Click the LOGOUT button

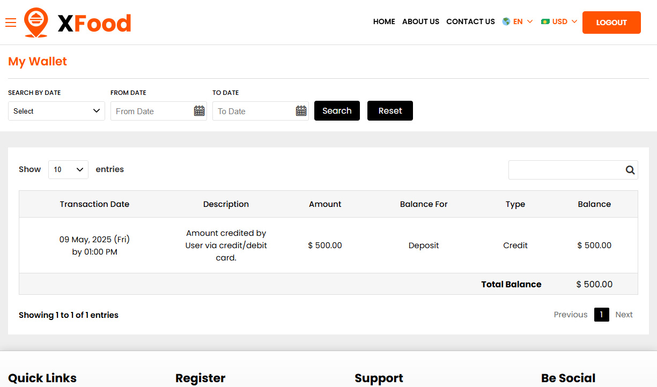click(611, 23)
